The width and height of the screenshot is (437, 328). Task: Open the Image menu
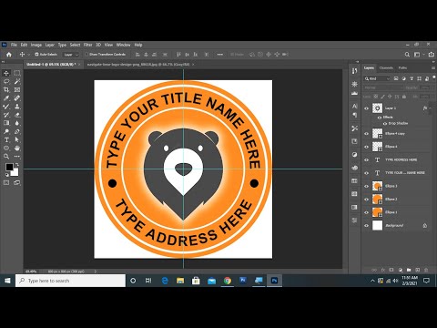36,45
